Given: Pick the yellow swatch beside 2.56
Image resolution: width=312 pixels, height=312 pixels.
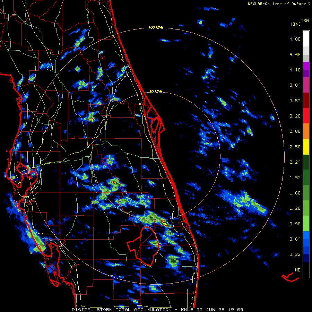Looking at the screenshot, I should (x=306, y=147).
